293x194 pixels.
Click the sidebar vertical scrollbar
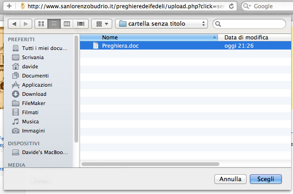point(76,89)
